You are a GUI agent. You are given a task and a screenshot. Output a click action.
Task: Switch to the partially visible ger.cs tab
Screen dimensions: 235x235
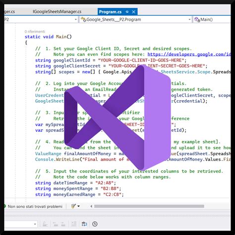click(x=9, y=12)
